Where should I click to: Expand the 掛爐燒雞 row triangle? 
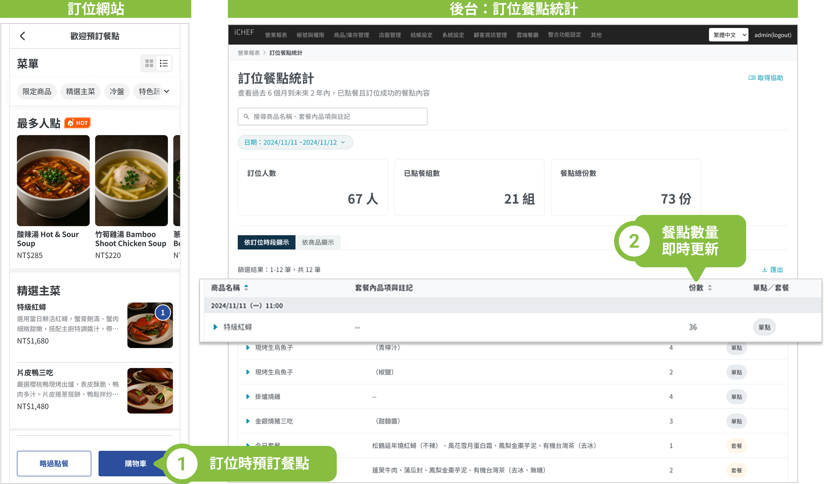[248, 397]
